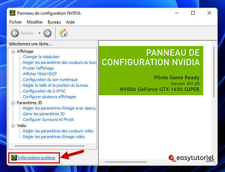This screenshot has height=172, width=225.
Task: Open Configurer plusieurs affichages
Action: (50, 97)
